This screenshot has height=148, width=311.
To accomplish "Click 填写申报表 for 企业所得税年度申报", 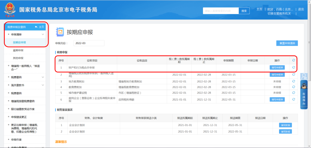I will 277,100.
